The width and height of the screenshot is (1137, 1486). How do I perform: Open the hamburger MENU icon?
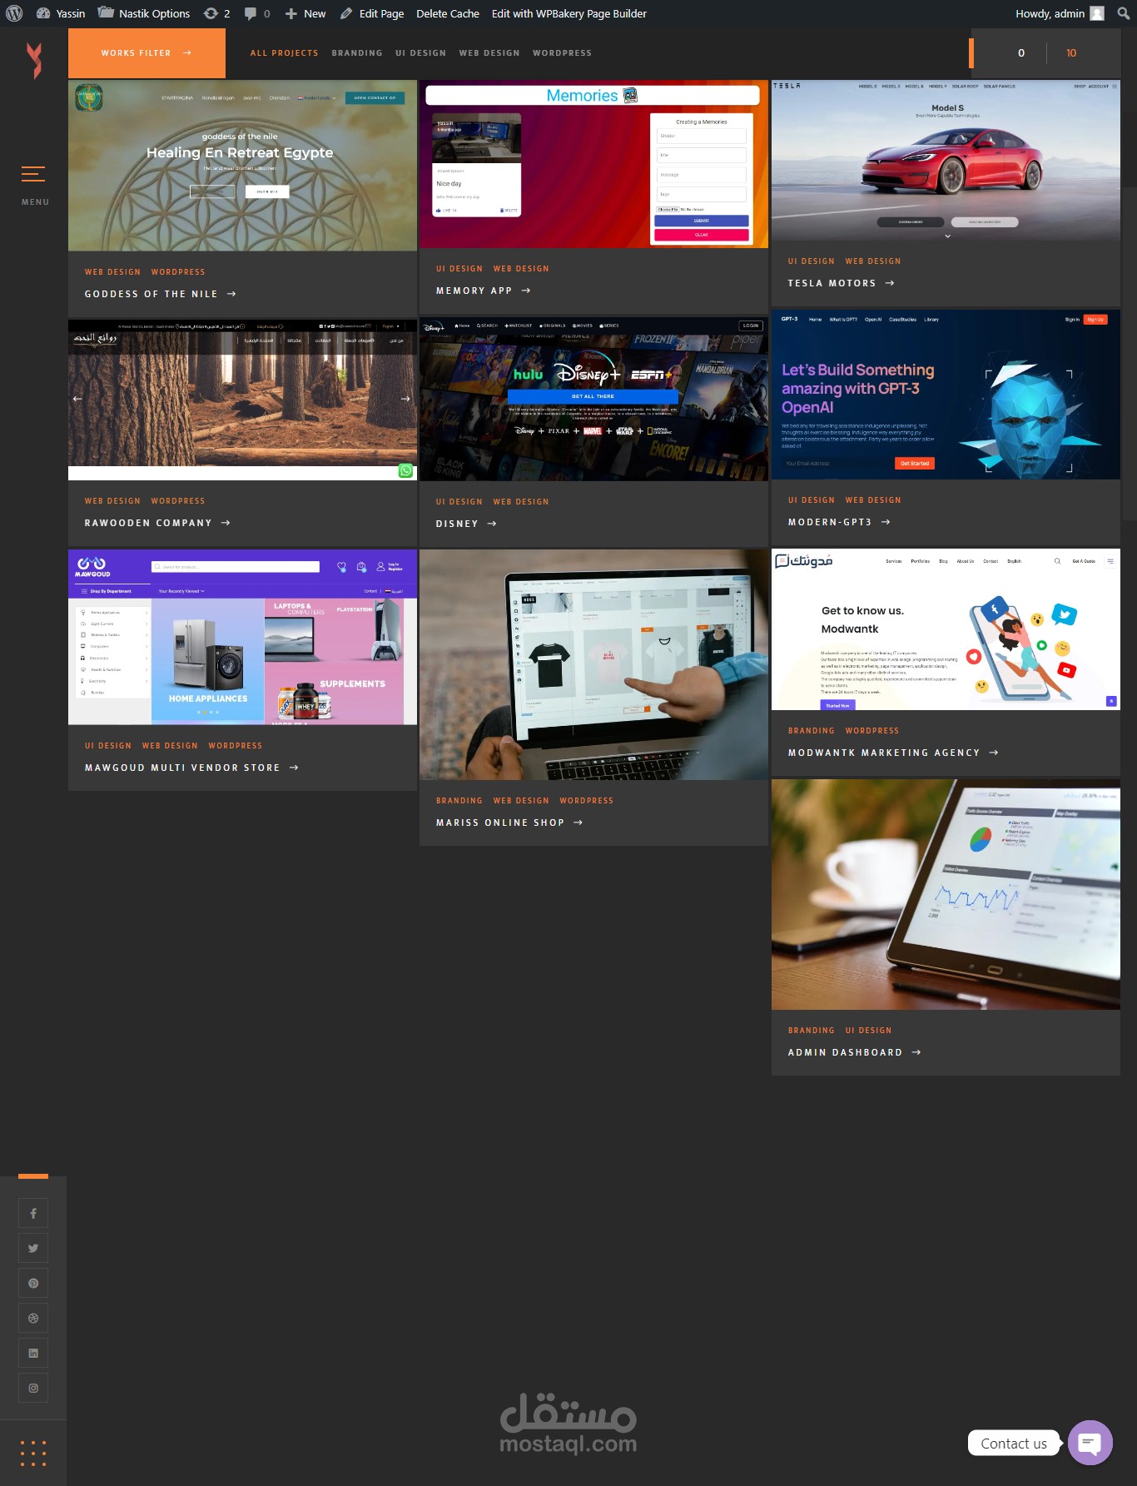33,174
